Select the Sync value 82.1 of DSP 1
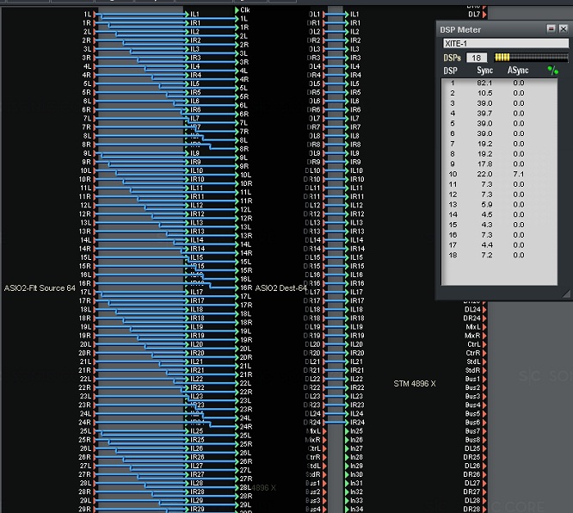Screen dimensions: 573x513 484,83
